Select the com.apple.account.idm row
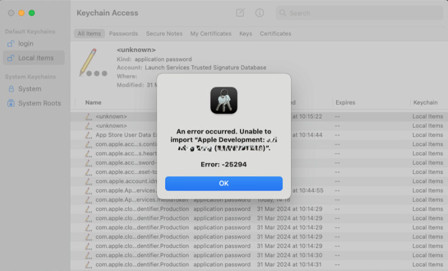This screenshot has height=271, width=448. (259, 181)
